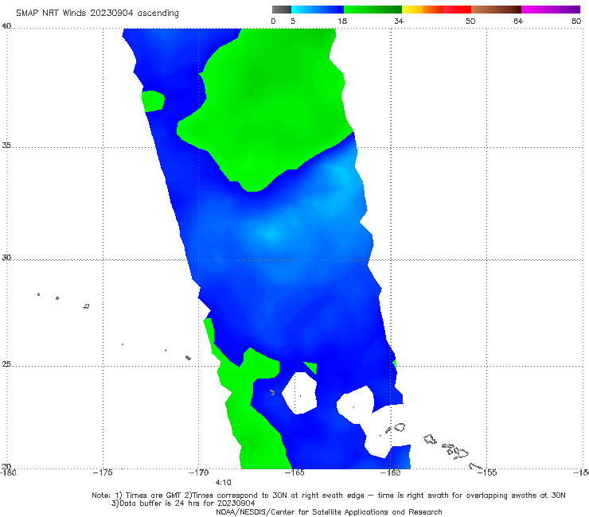
Task: Click the note '3)Data buffer is 24 hrs'
Action: pos(183,503)
